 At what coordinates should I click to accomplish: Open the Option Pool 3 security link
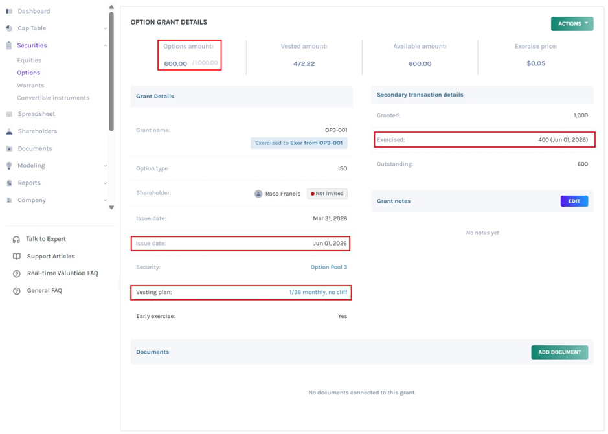coord(328,267)
